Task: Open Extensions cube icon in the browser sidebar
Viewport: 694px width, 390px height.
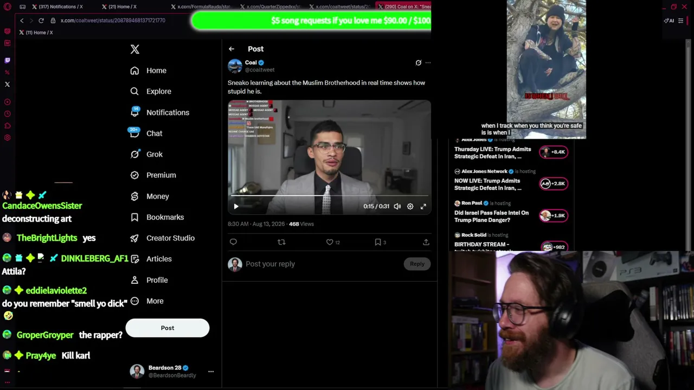Action: [x=7, y=126]
